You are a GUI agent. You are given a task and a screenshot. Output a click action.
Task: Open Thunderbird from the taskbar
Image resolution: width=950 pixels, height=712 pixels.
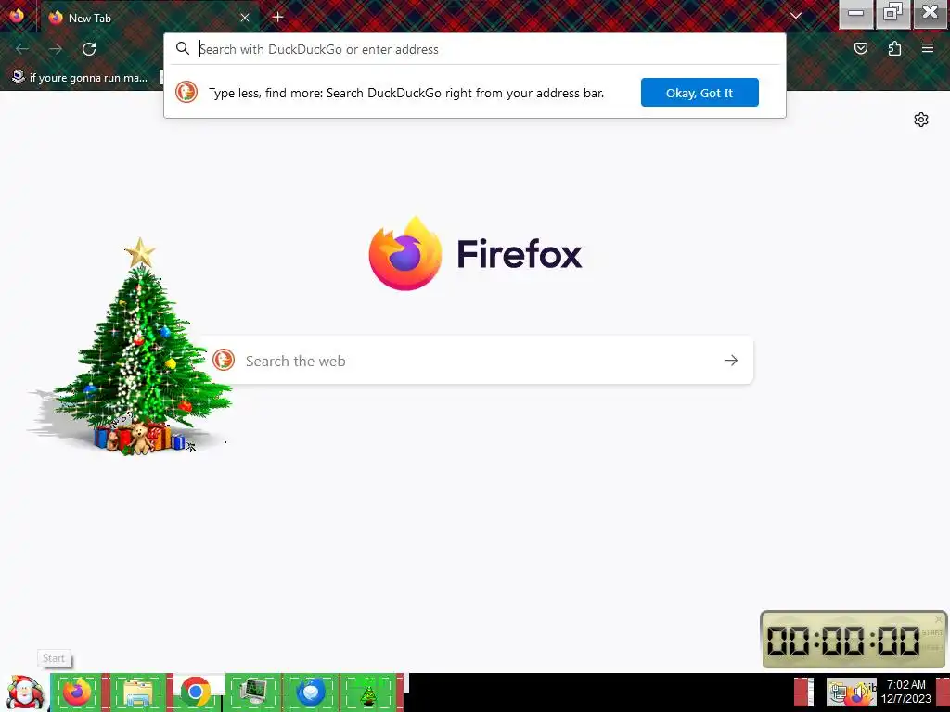311,692
